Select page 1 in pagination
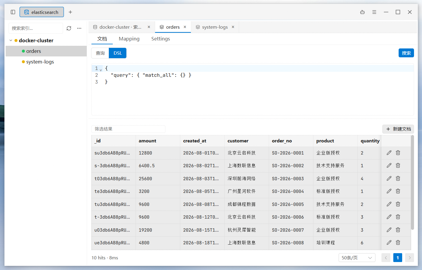Viewport: 422px width, 270px height. [398, 258]
